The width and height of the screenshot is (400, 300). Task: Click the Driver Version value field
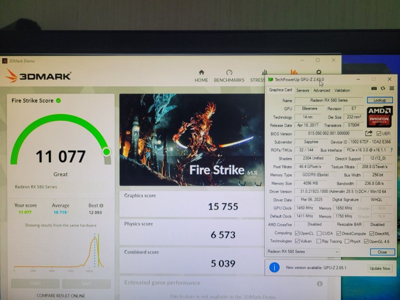coord(343,191)
